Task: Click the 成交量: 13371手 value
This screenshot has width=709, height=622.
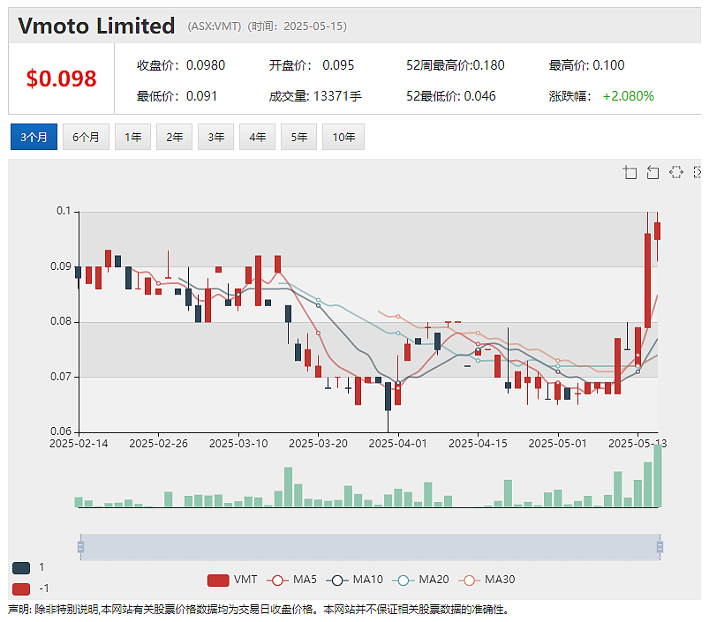Action: (315, 96)
